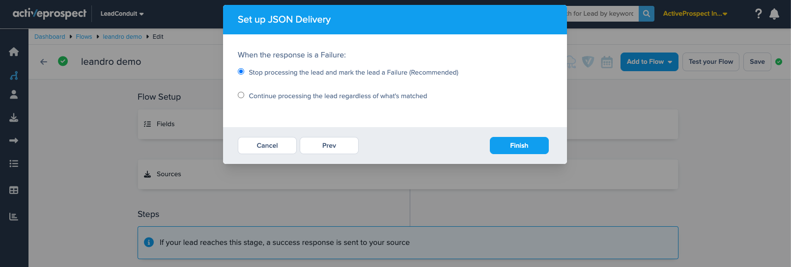Click the person icon in the sidebar

coord(14,95)
